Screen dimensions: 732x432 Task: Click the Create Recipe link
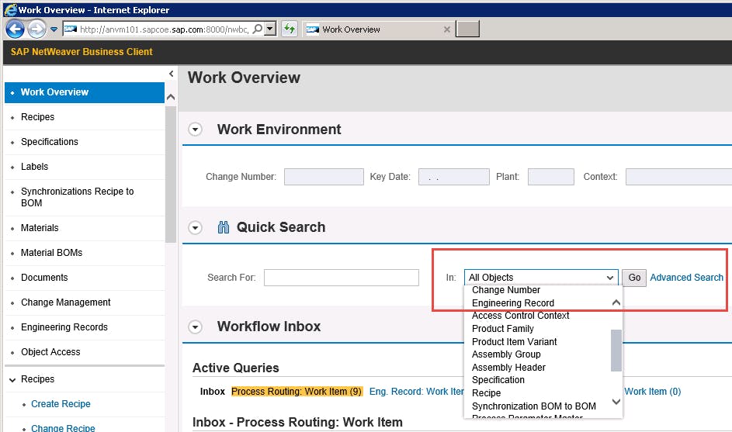61,404
